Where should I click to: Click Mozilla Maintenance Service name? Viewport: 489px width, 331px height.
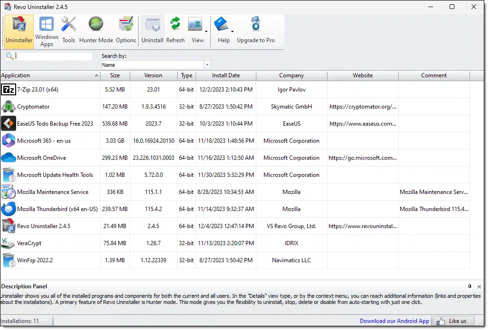click(x=53, y=192)
